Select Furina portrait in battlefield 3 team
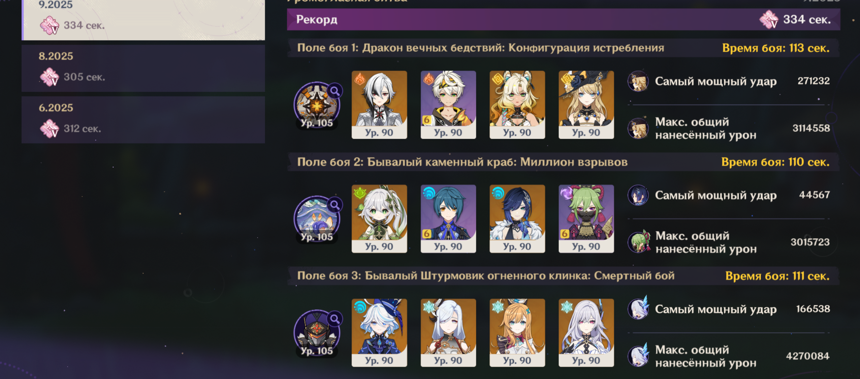This screenshot has width=860, height=379. pyautogui.click(x=379, y=332)
